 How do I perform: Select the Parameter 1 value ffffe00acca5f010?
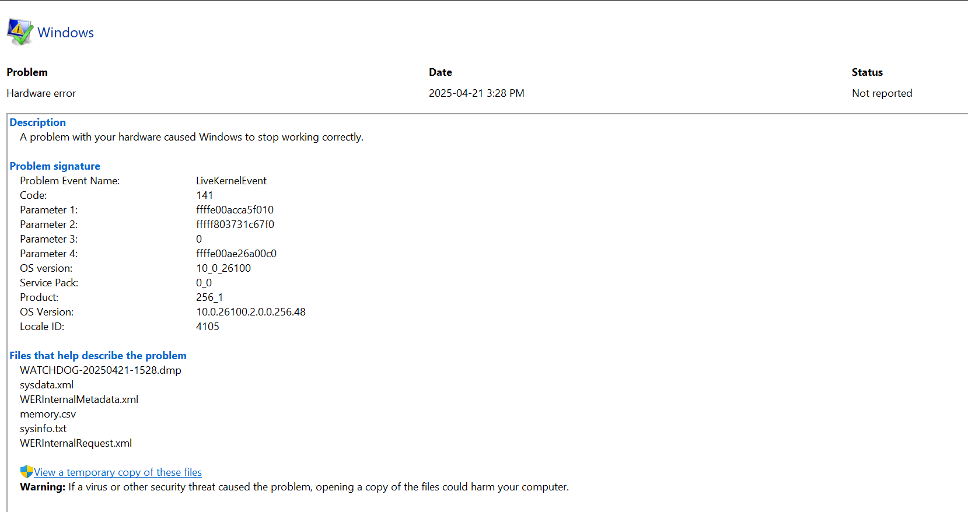(235, 210)
